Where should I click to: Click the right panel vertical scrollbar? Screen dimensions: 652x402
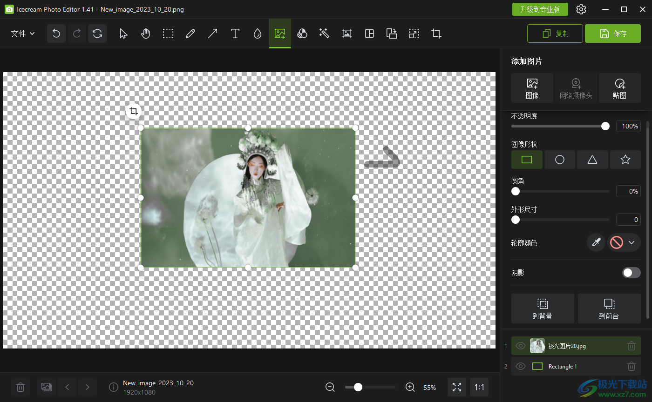(x=648, y=221)
